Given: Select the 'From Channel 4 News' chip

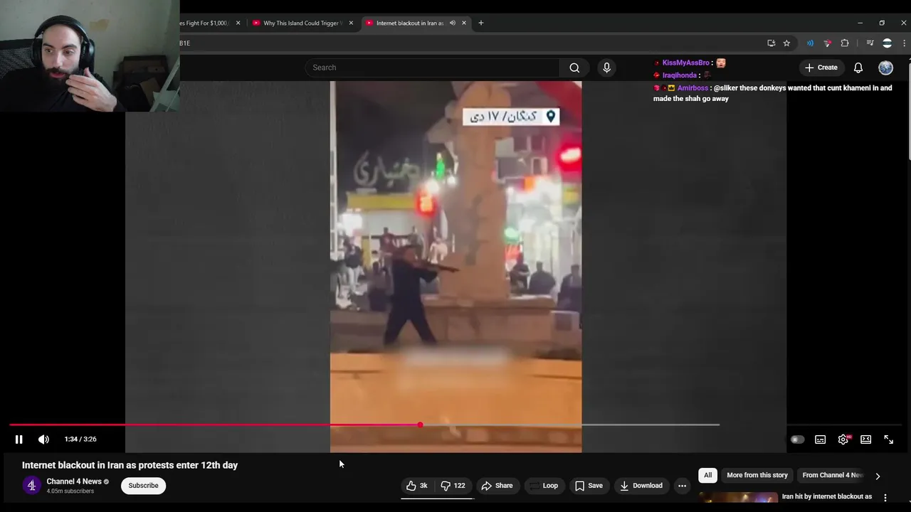Looking at the screenshot, I should (x=833, y=475).
